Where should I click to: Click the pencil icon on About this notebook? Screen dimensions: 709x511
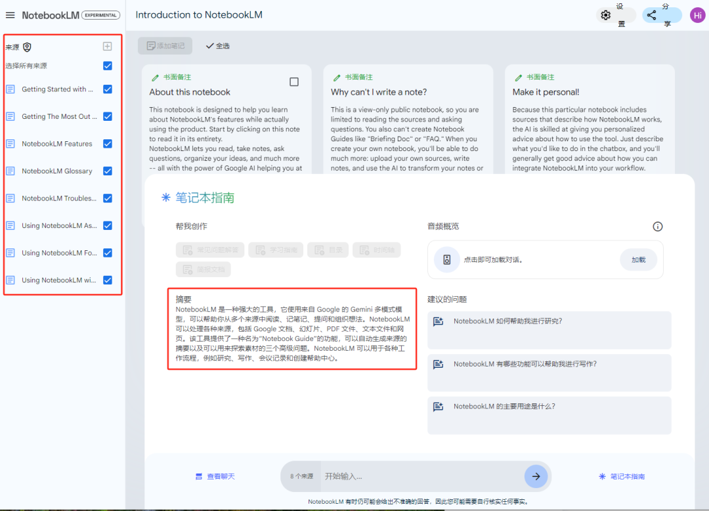click(155, 78)
